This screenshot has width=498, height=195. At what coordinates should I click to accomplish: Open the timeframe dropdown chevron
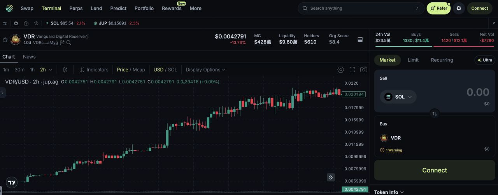pyautogui.click(x=51, y=70)
